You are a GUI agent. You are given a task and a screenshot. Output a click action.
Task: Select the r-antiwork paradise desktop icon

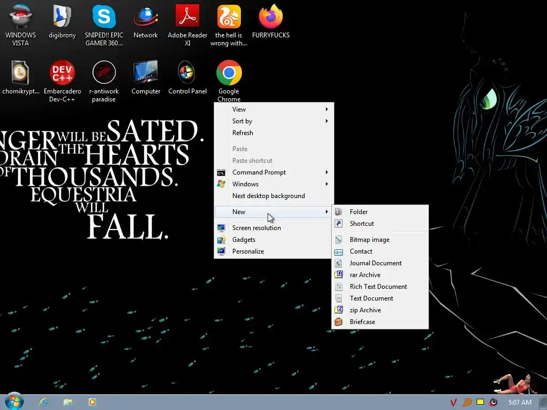coord(104,81)
